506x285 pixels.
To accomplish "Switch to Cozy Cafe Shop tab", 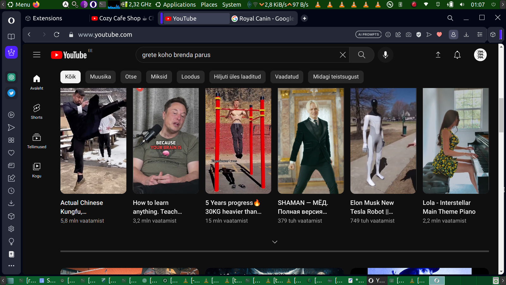I will pyautogui.click(x=122, y=18).
